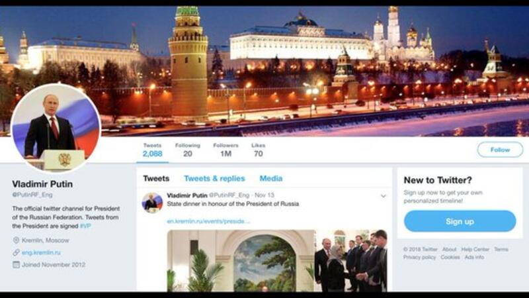Open the Followers 1M list
This screenshot has width=529, height=298.
click(x=225, y=150)
